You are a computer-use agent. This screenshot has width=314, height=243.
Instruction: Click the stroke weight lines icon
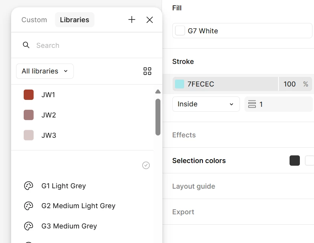(x=252, y=104)
